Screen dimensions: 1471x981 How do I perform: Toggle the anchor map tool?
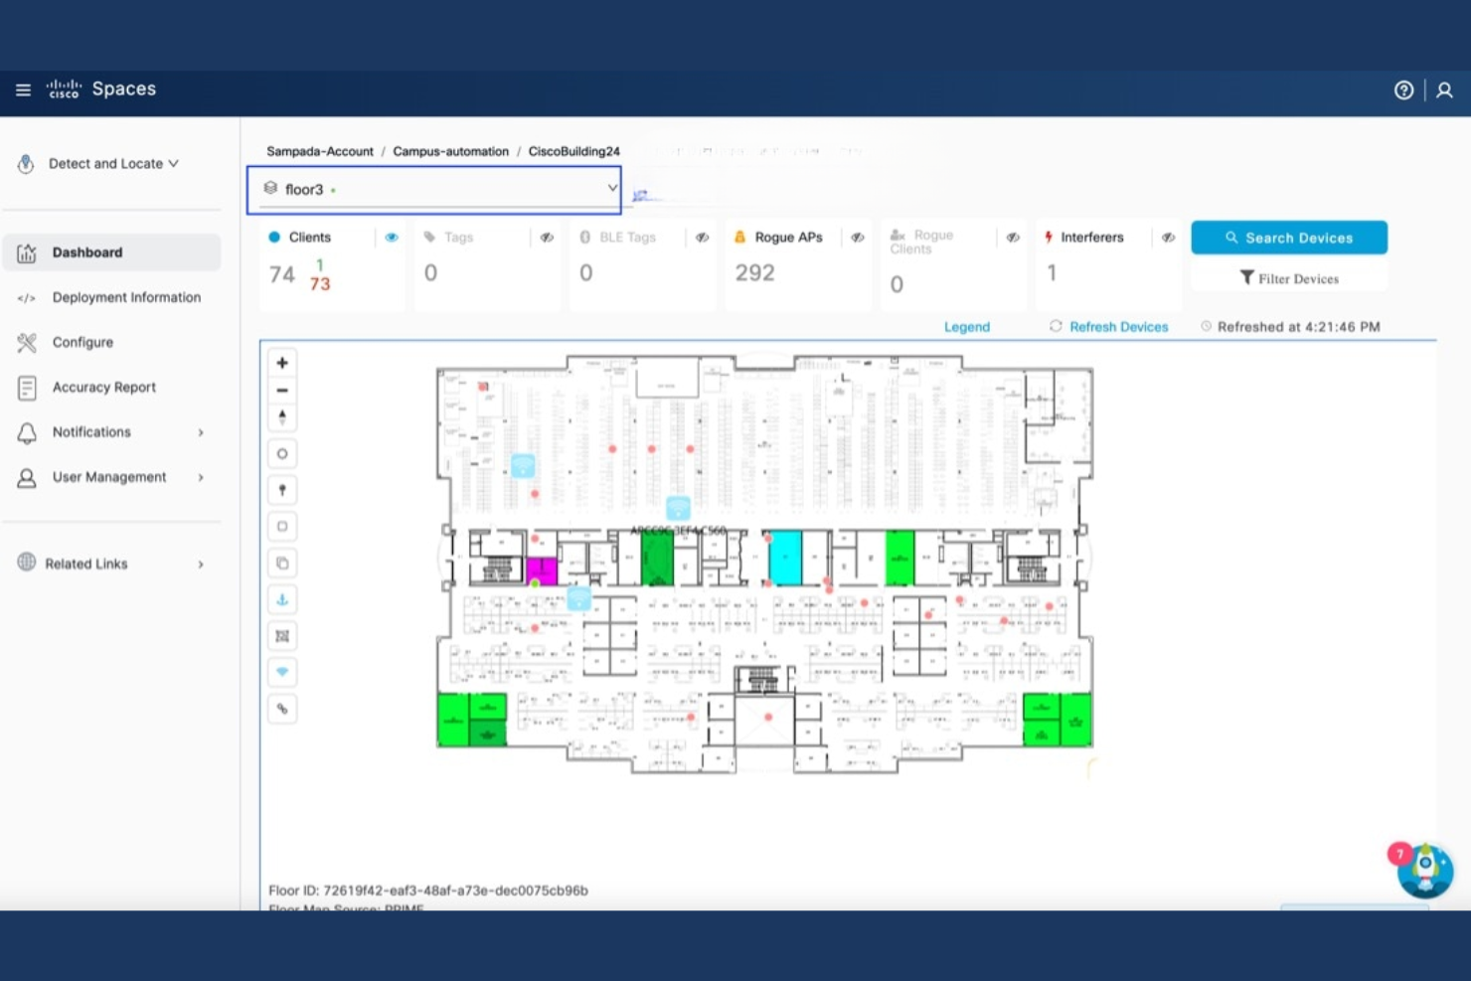[x=282, y=599]
